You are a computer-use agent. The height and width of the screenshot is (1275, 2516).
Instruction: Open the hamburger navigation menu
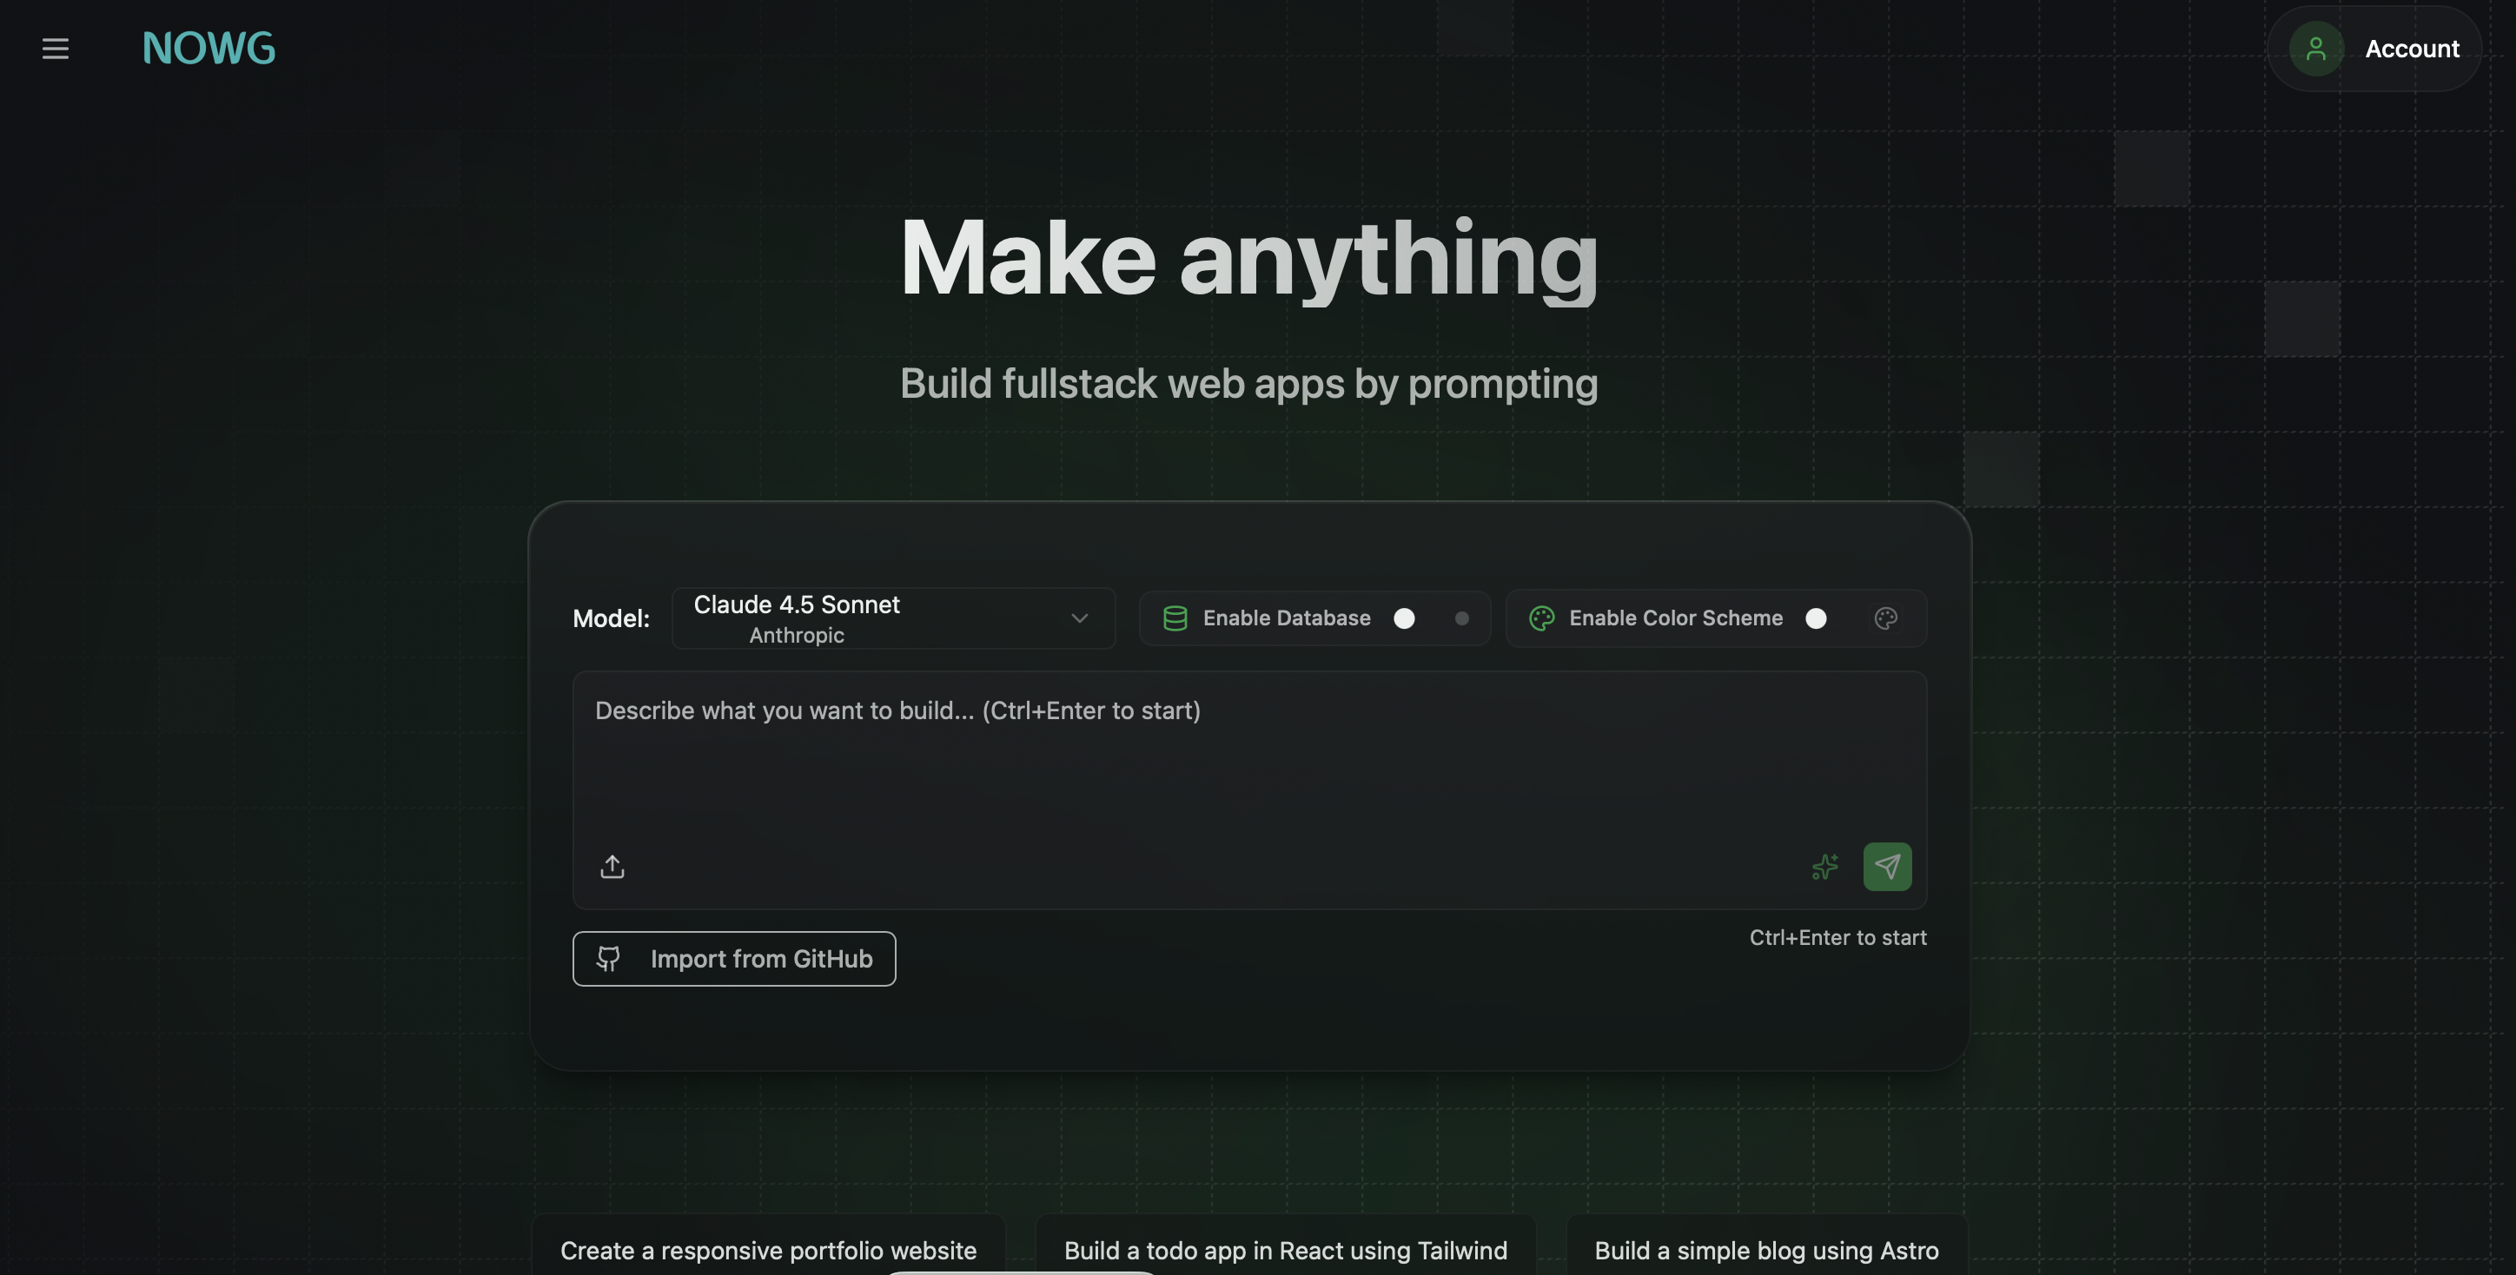point(56,48)
